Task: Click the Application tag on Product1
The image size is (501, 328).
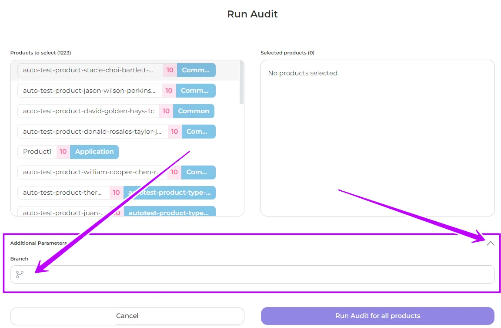Action: (x=94, y=152)
